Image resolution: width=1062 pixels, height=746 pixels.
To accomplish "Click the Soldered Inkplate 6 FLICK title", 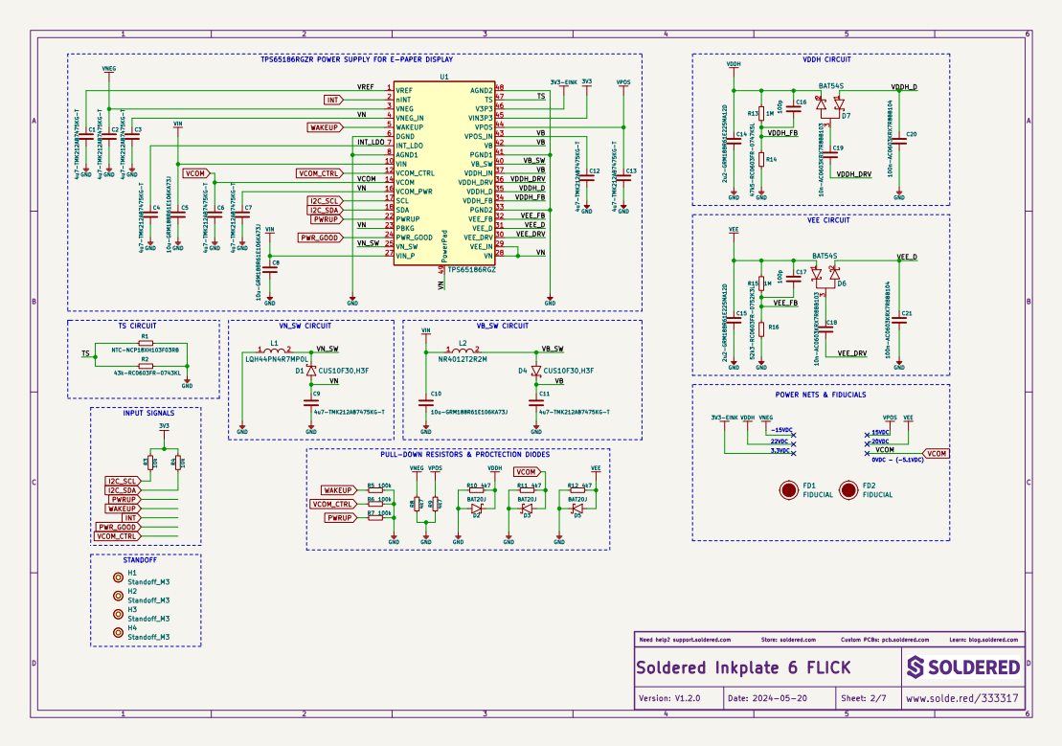I will click(743, 667).
